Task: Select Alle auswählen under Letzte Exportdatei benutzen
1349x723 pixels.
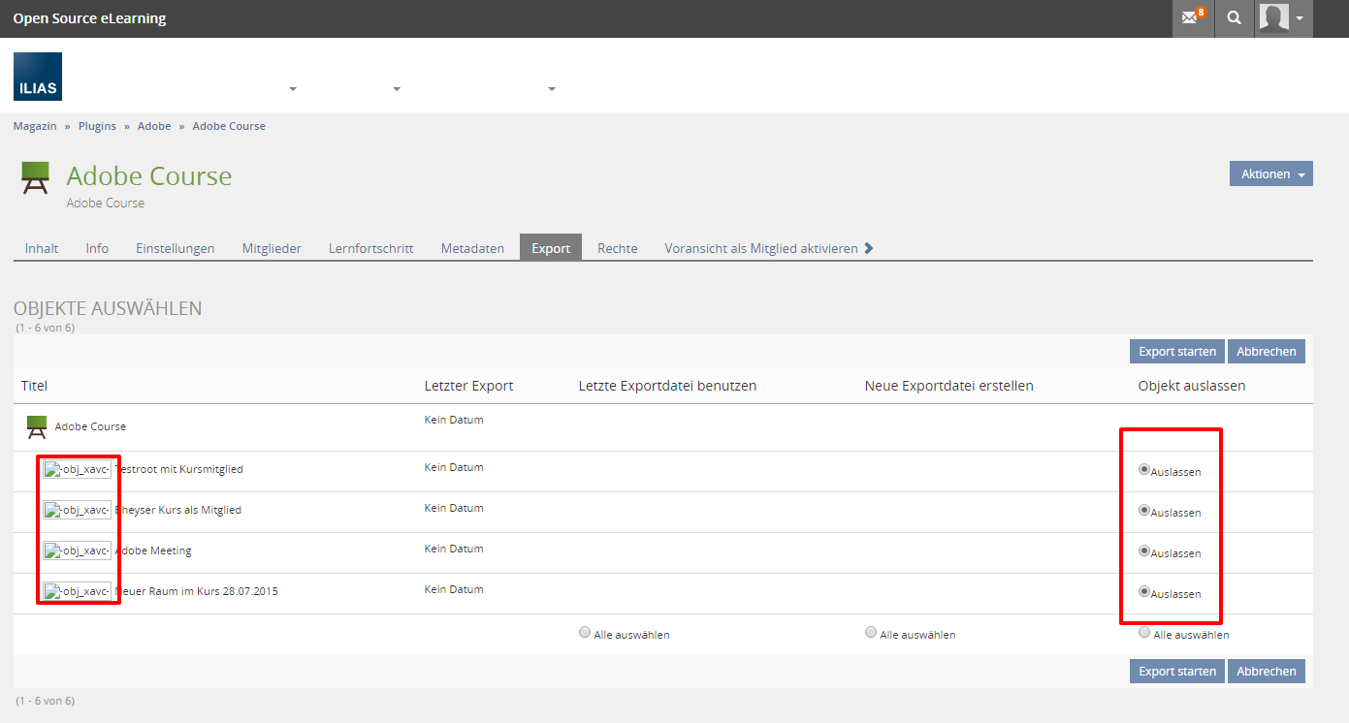Action: tap(585, 633)
